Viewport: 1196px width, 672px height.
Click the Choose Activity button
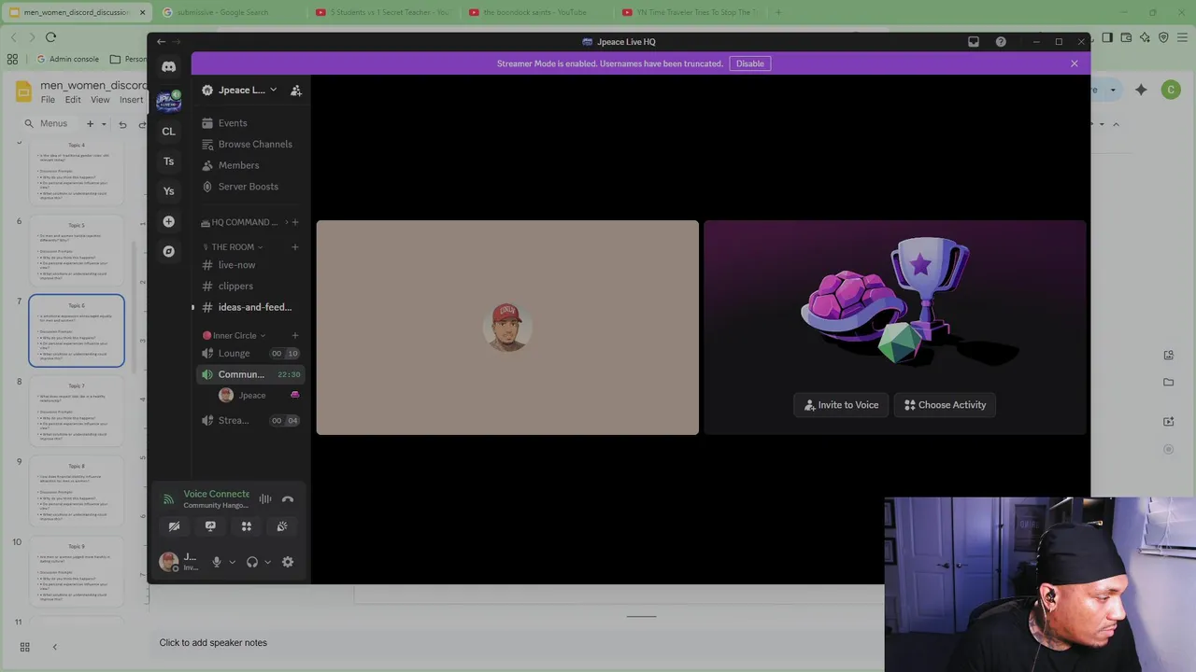(x=945, y=405)
